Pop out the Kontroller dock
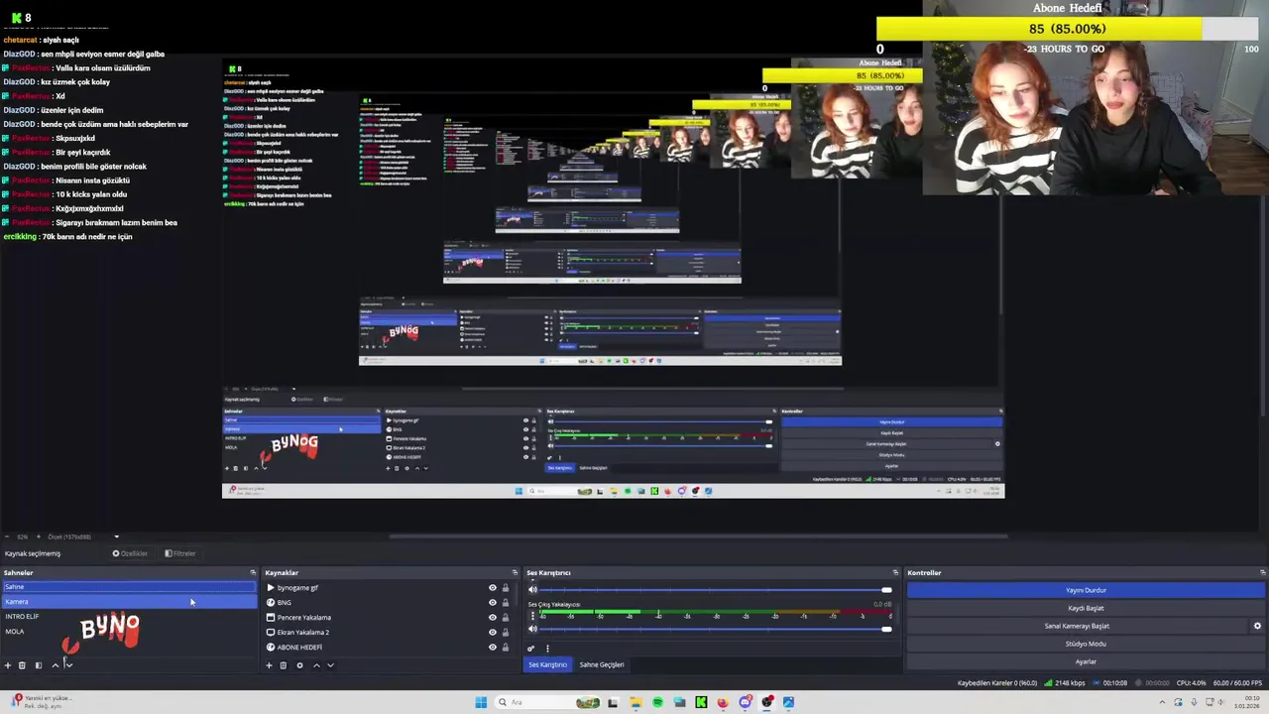The width and height of the screenshot is (1269, 714). 1262,572
